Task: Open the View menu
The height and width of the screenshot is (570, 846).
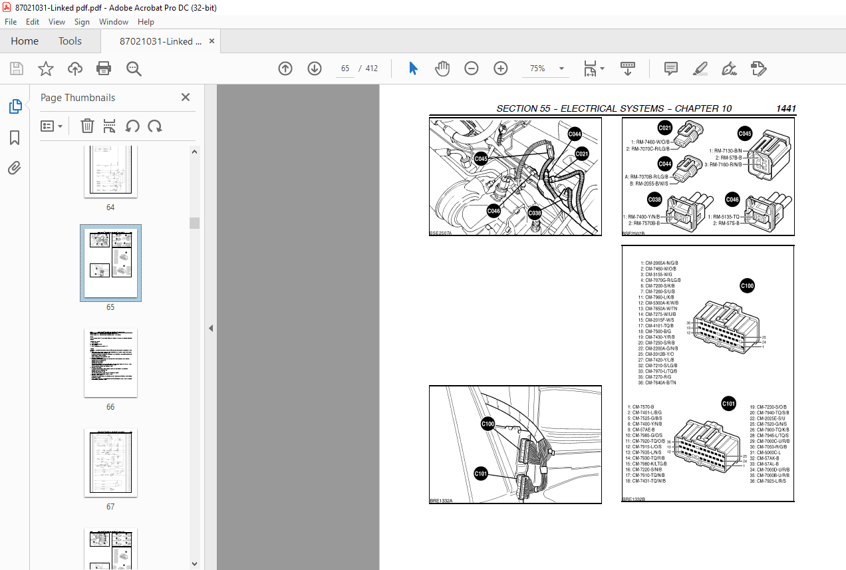Action: (57, 22)
